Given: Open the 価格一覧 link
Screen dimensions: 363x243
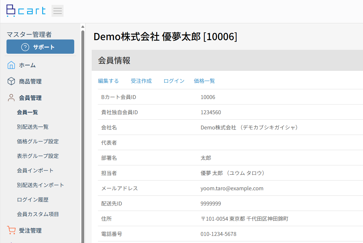Looking at the screenshot, I should [204, 81].
